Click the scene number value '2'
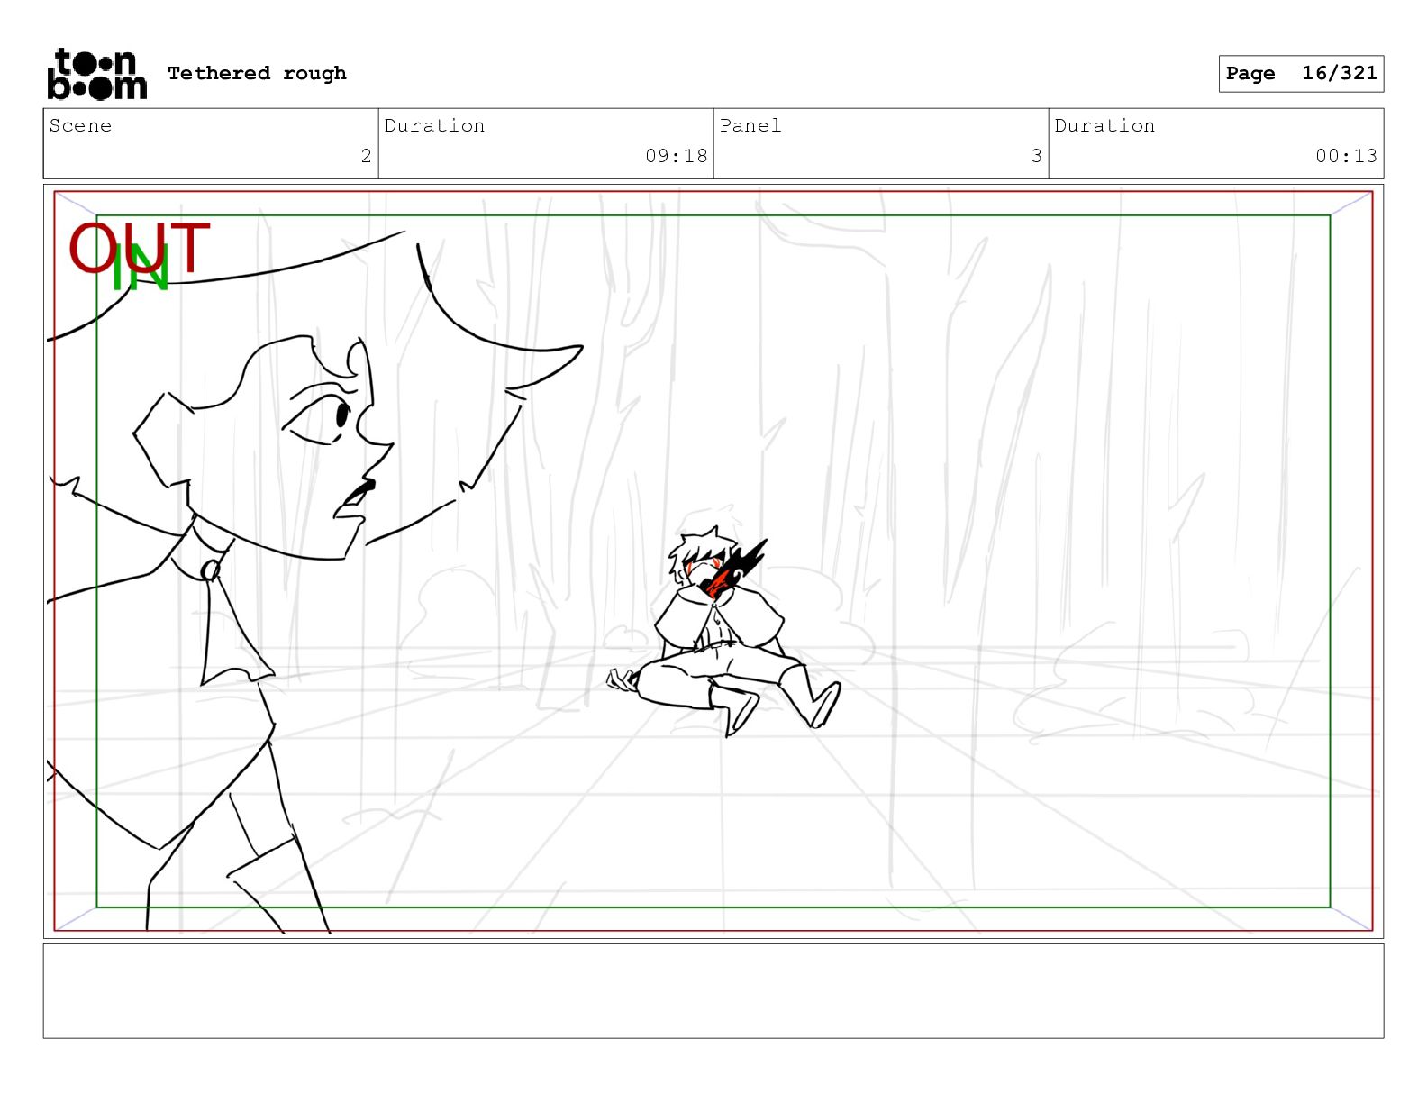 pyautogui.click(x=366, y=156)
